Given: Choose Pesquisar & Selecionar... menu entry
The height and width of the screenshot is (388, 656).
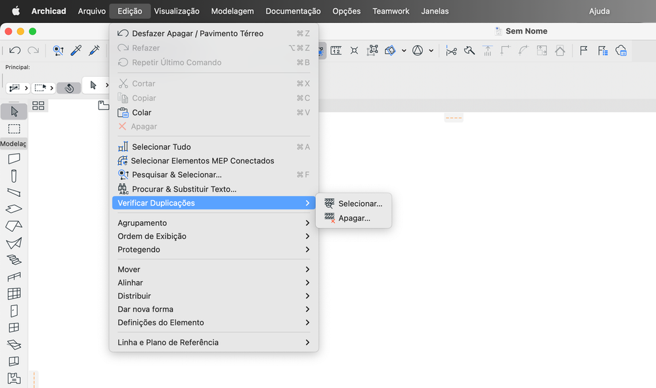Looking at the screenshot, I should (214, 175).
